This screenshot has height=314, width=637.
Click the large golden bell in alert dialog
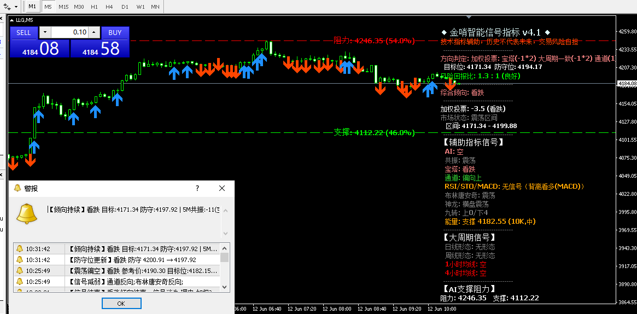[27, 214]
